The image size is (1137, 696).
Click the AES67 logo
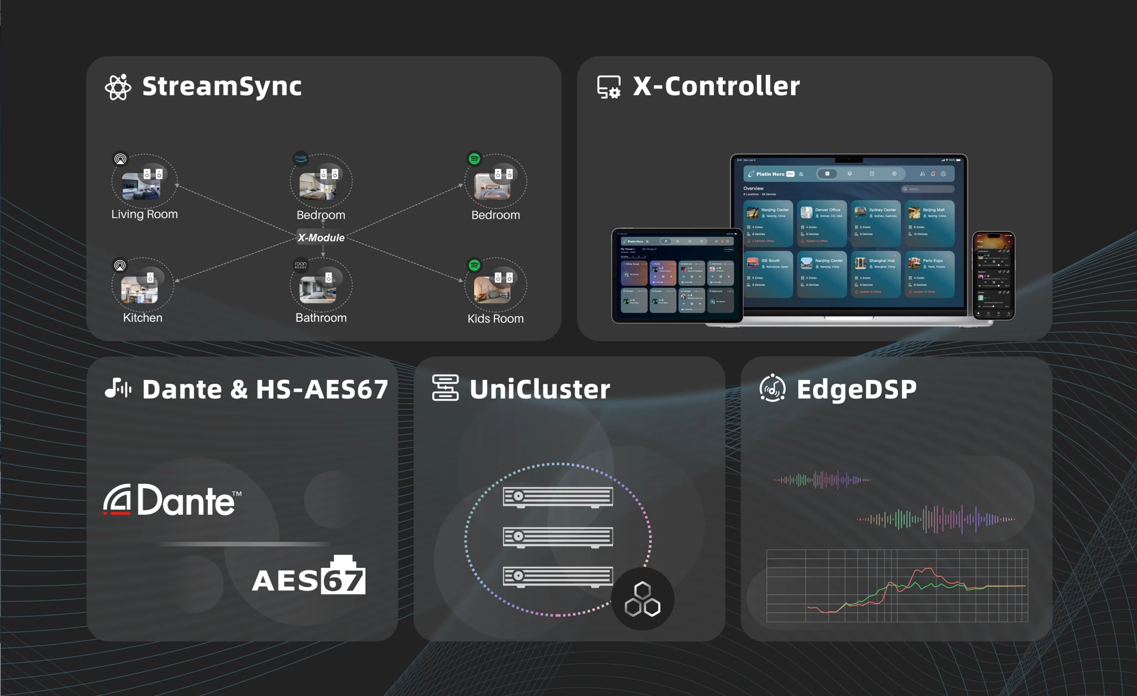(x=308, y=575)
